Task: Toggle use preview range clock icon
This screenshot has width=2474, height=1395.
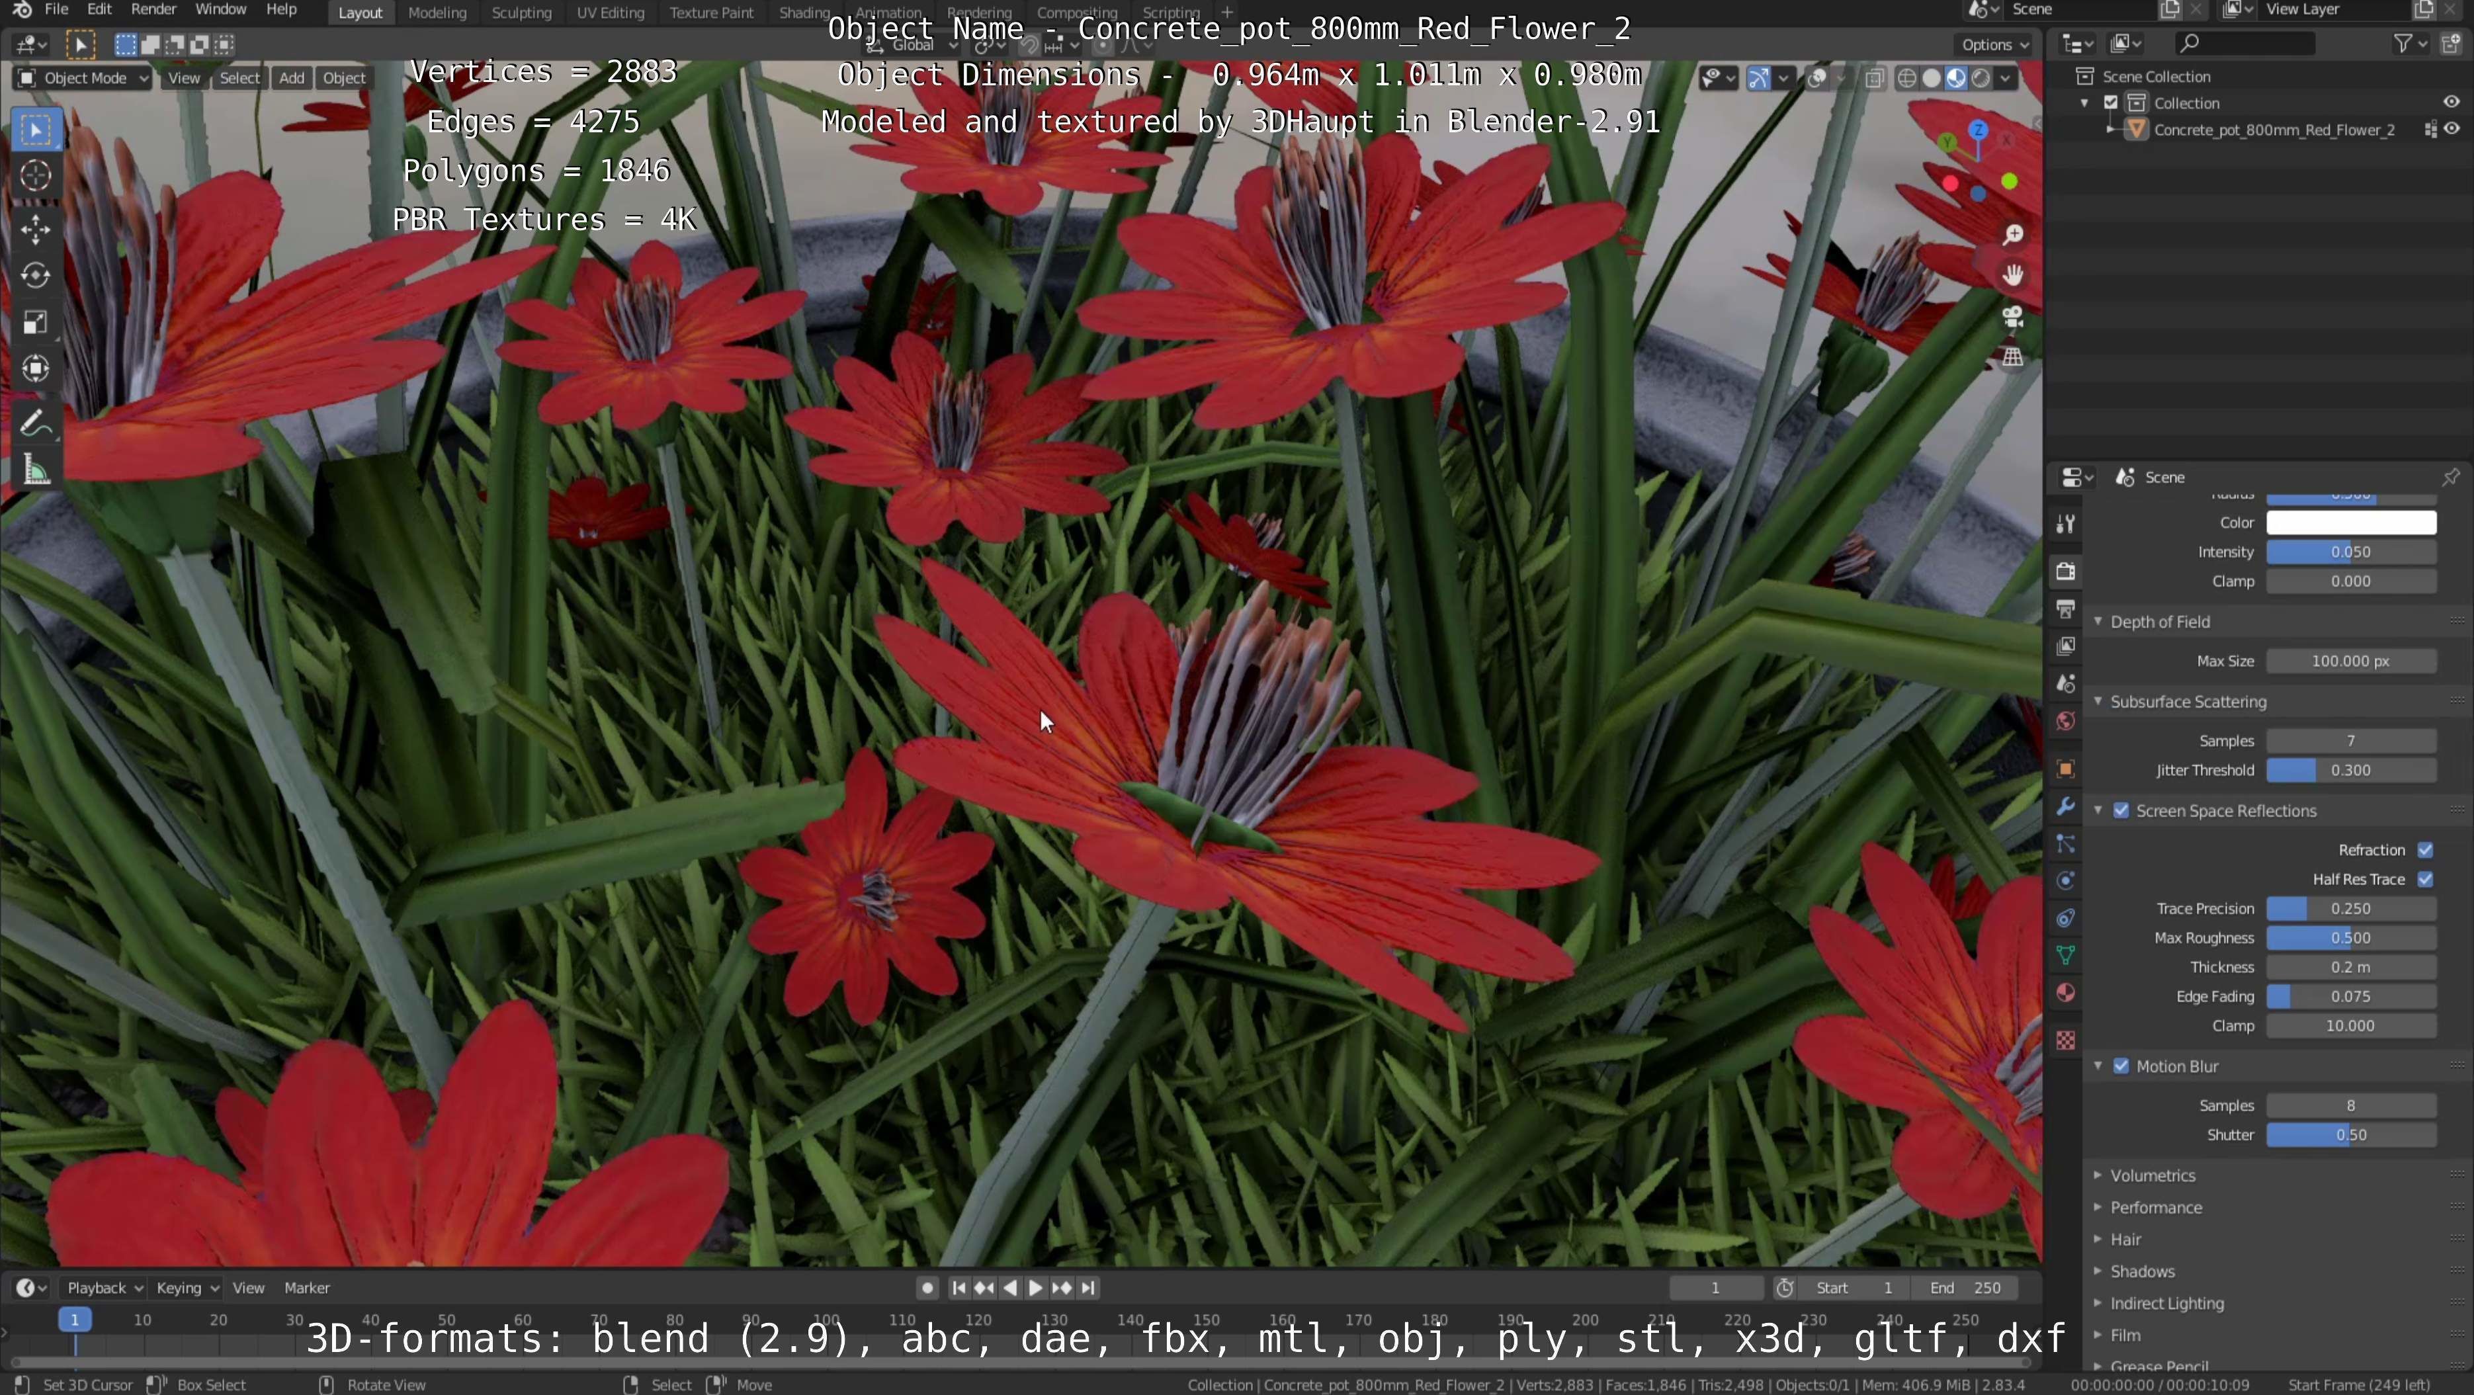Action: [x=1785, y=1287]
